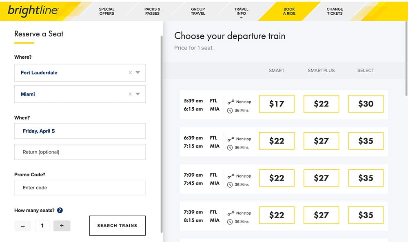Choose the $35 Select fare on the 6:39am train
Image resolution: width=408 pixels, height=242 pixels.
point(366,141)
